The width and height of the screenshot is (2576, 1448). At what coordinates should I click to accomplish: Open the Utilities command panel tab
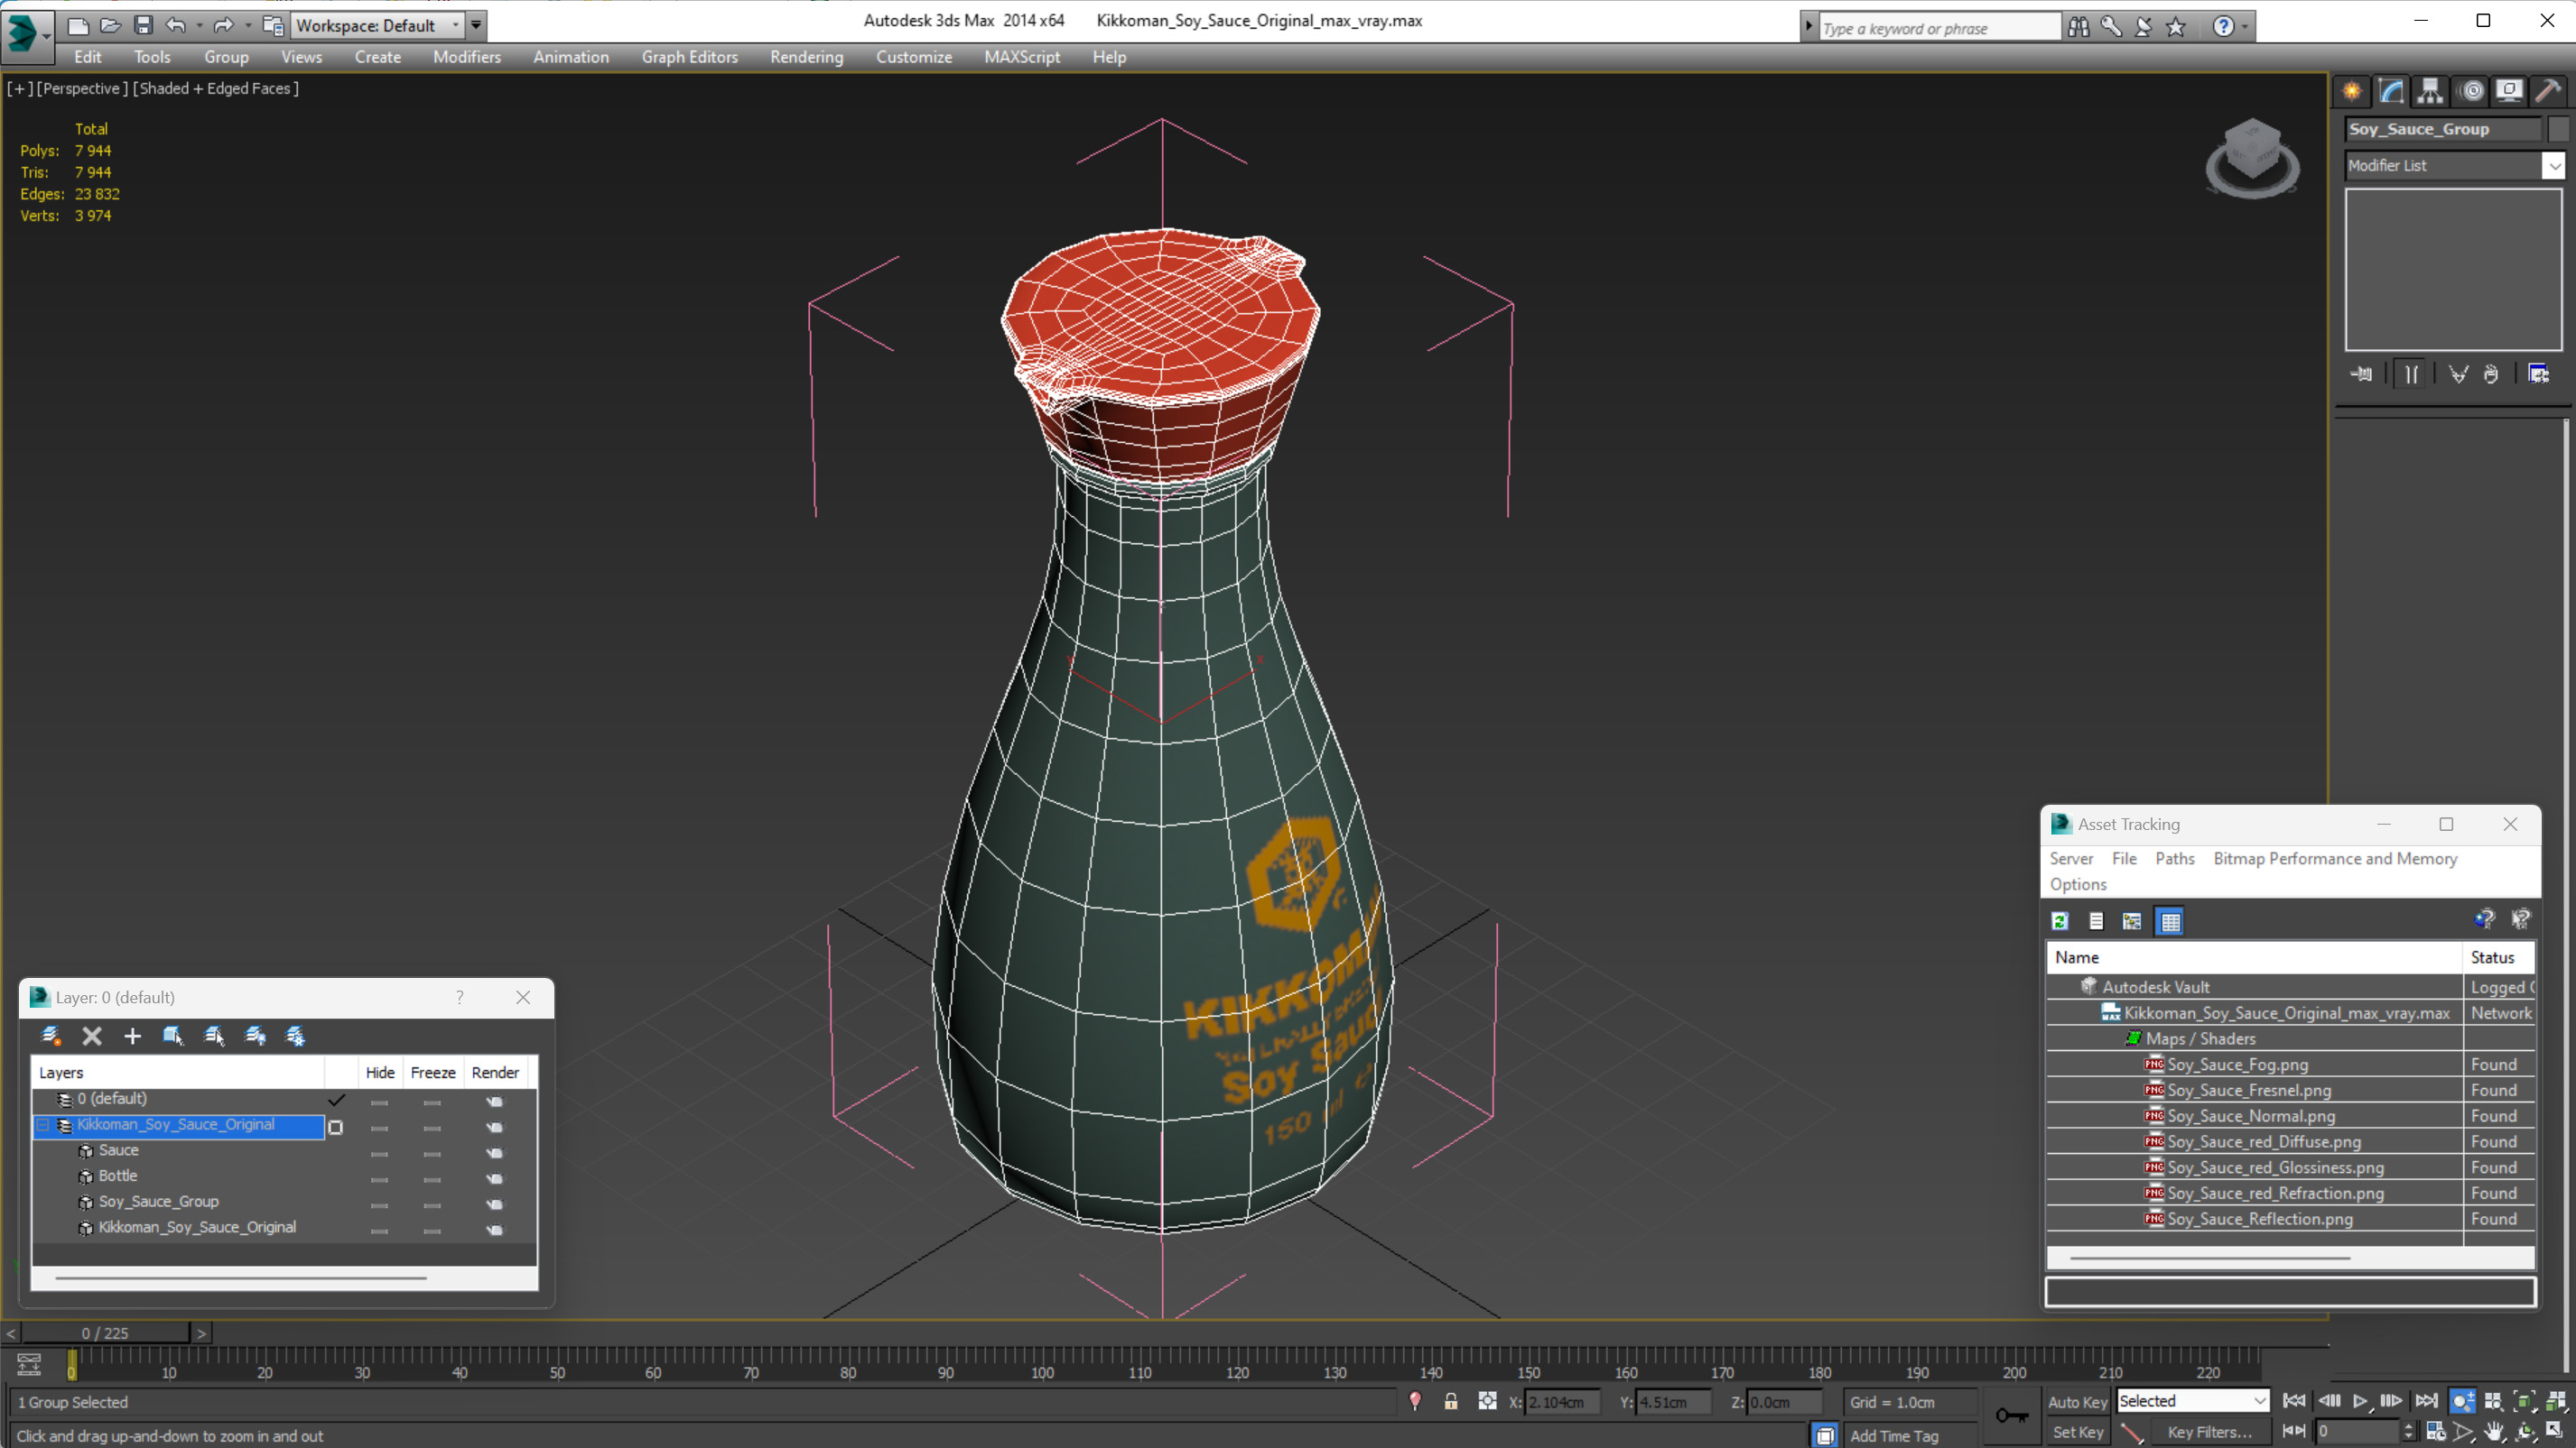coord(2548,91)
